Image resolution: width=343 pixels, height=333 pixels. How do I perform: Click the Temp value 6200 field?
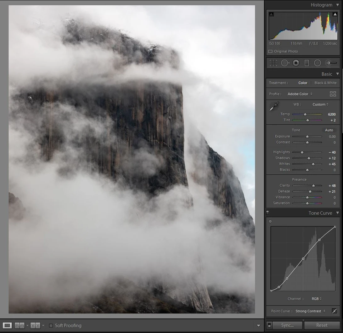332,114
